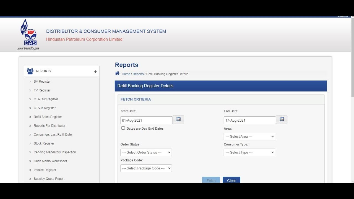Expand the Reports plus icon

point(95,72)
